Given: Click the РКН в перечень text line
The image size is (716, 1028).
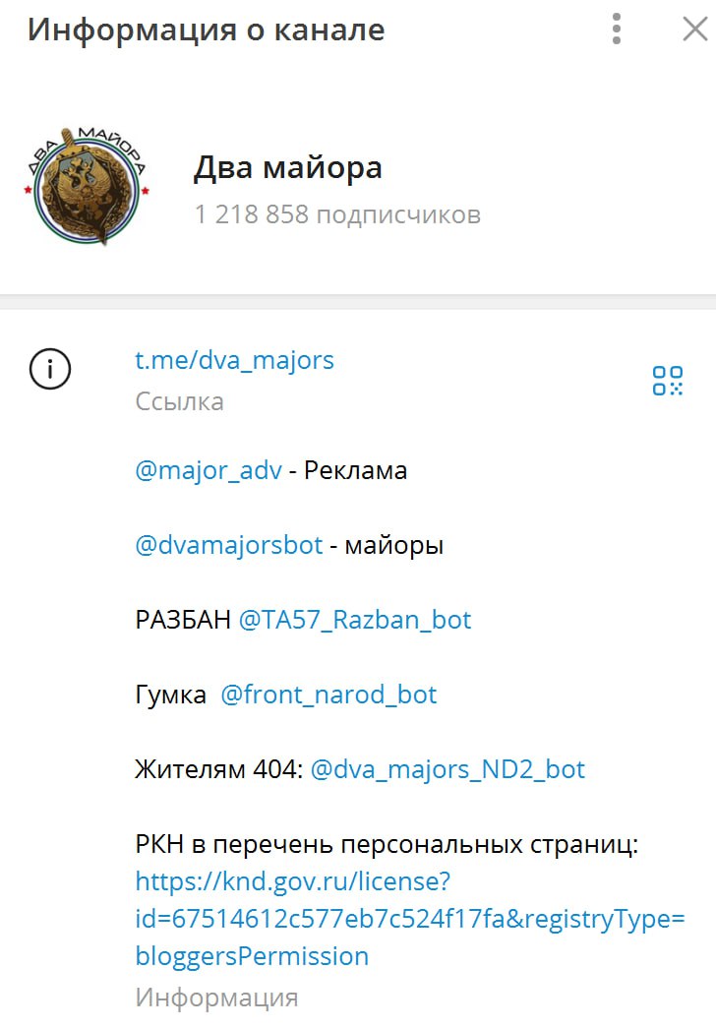Looking at the screenshot, I should tap(387, 844).
